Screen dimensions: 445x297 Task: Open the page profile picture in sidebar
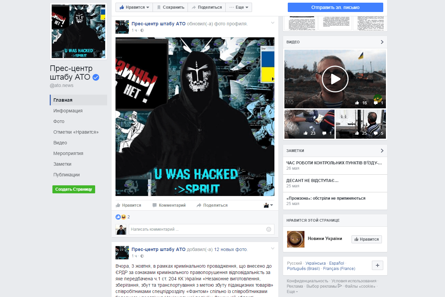click(78, 32)
